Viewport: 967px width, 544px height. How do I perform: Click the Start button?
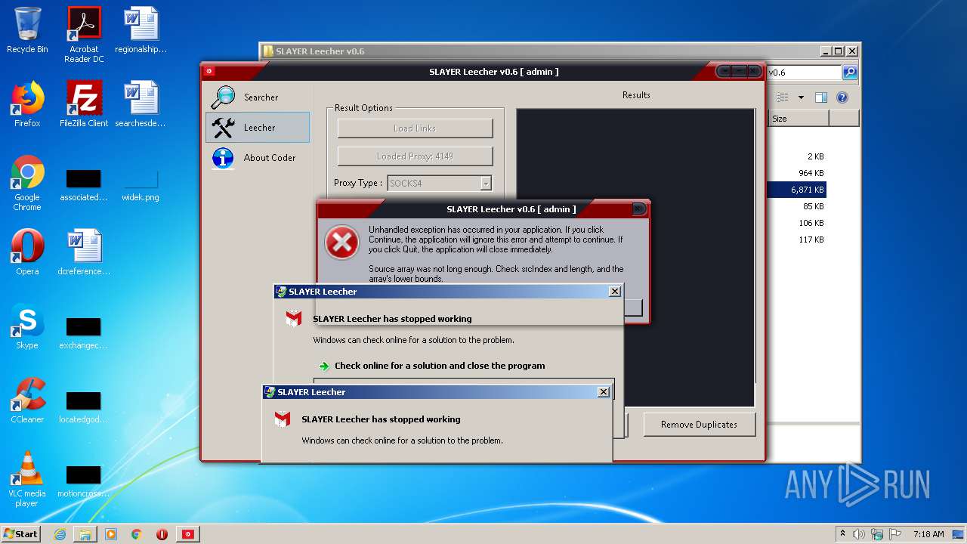tap(21, 534)
